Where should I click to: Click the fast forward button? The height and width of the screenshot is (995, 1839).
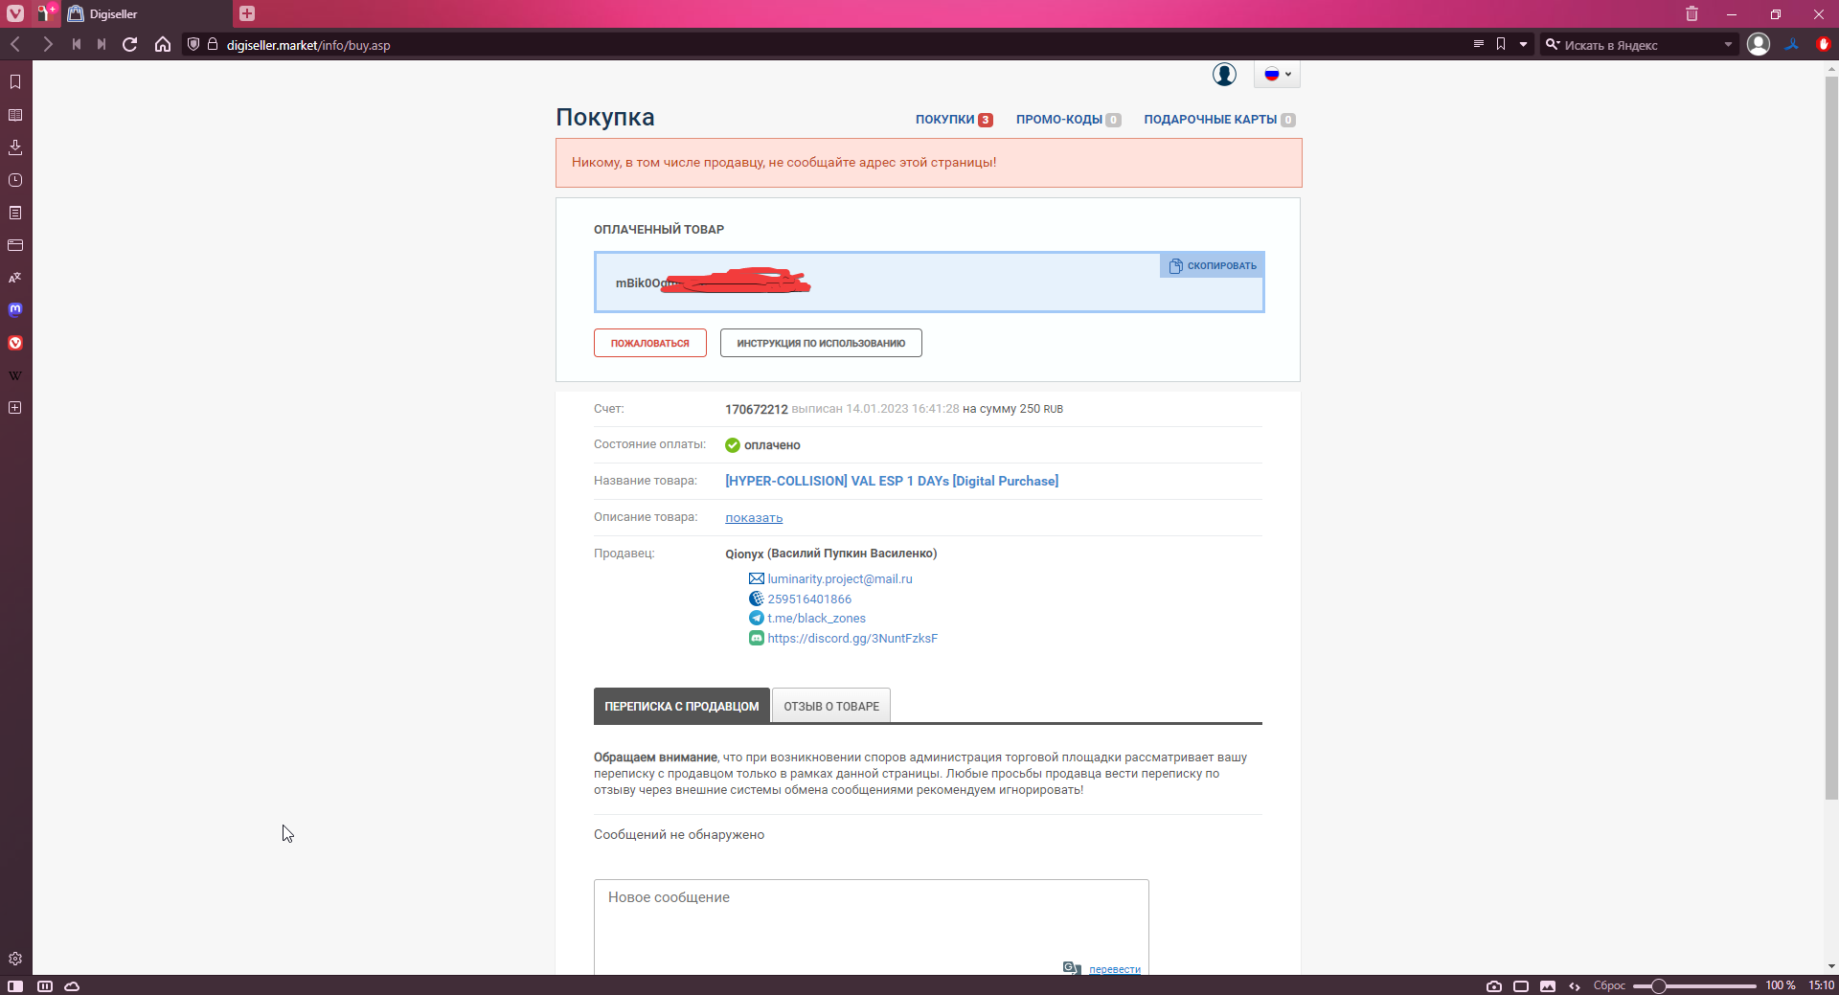click(102, 44)
